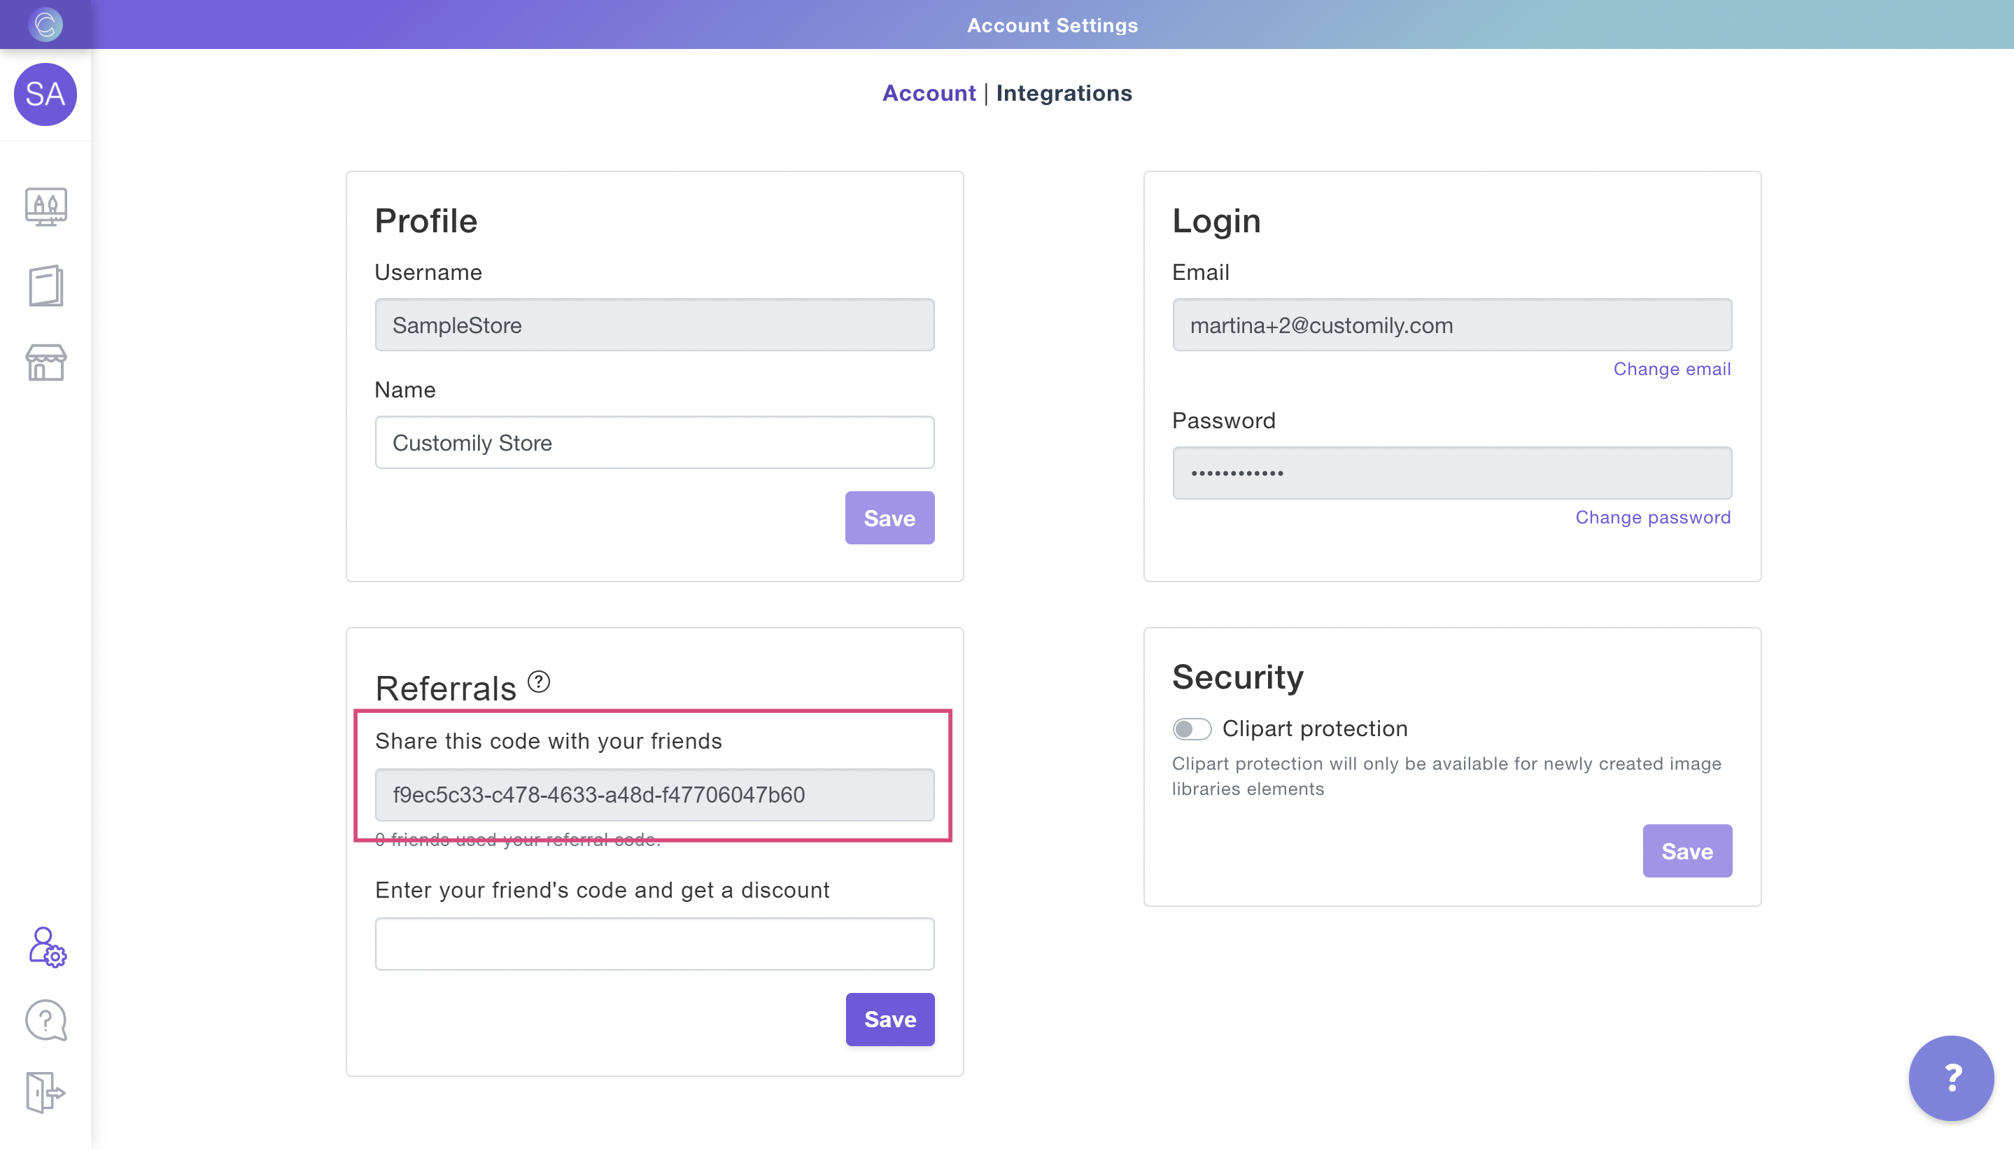This screenshot has height=1149, width=2014.
Task: Click the Customily logo in the top-left corner
Action: click(45, 24)
